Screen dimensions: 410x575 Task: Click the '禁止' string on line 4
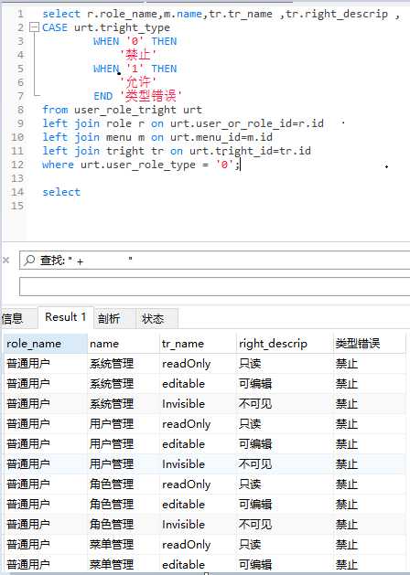(x=139, y=55)
